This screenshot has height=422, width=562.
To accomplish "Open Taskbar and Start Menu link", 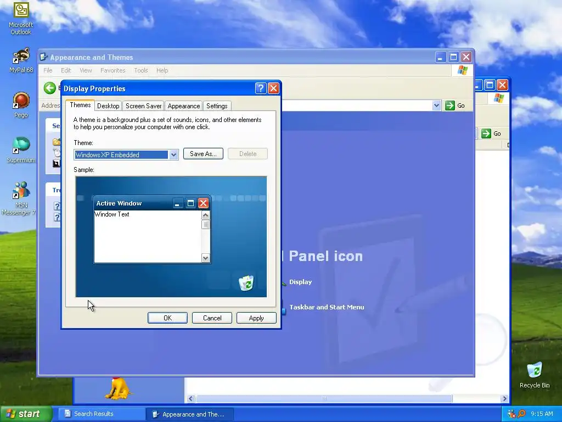I will click(327, 307).
